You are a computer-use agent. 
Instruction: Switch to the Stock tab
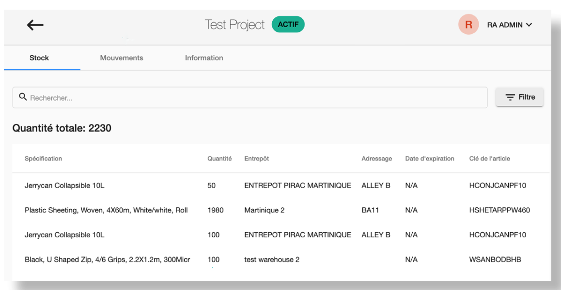[39, 58]
